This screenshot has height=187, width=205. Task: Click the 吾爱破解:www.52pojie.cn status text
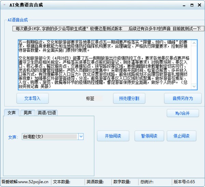25,182
